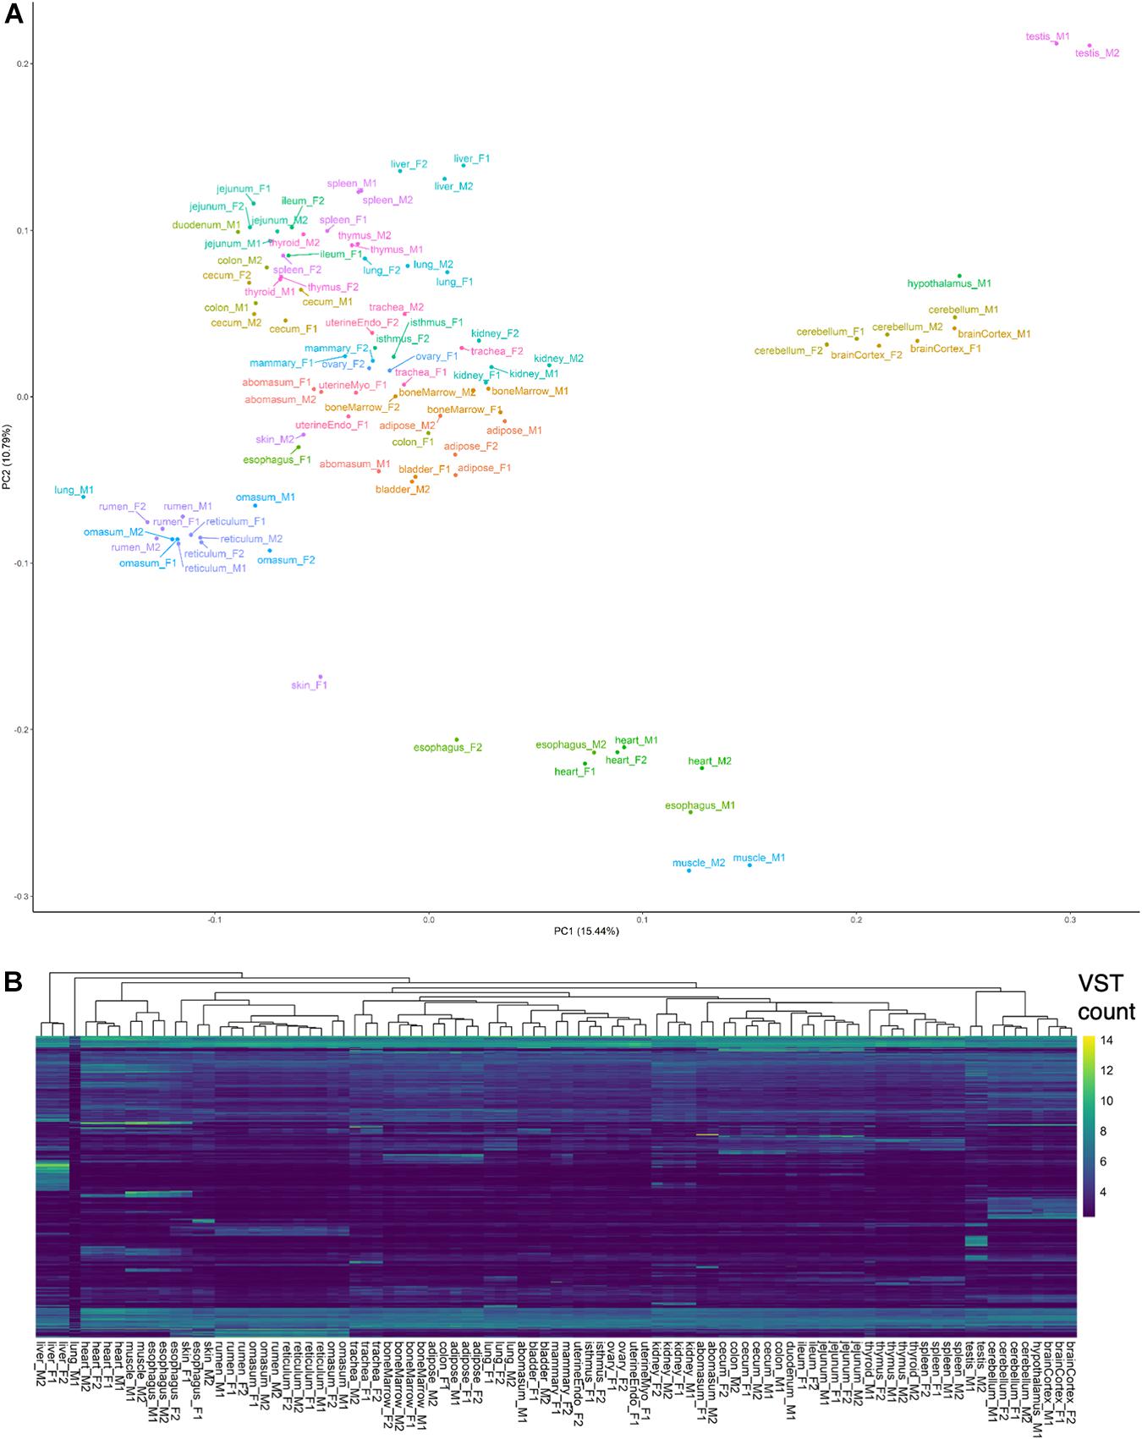Click the rumen_F2 label
Image resolution: width=1142 pixels, height=1439 pixels.
pos(122,507)
